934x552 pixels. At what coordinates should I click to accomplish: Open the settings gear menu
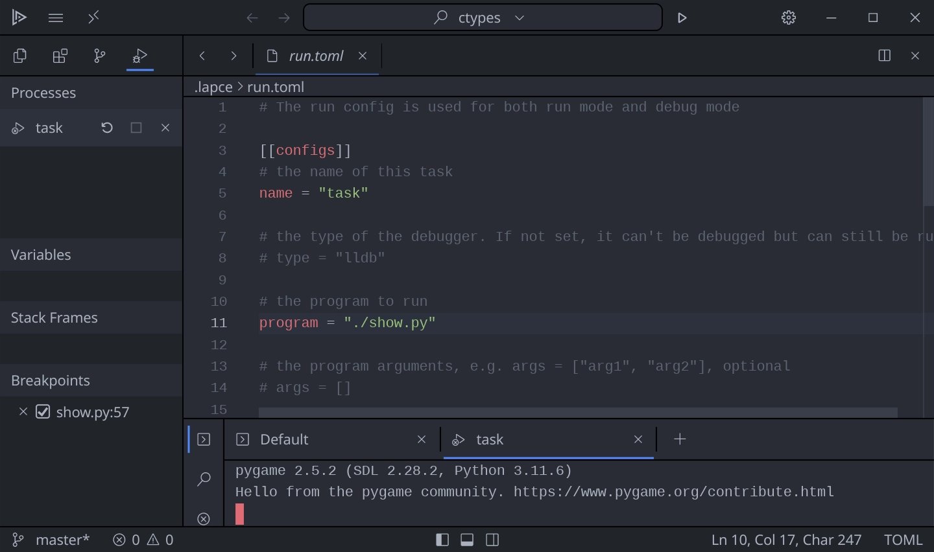[x=788, y=18]
